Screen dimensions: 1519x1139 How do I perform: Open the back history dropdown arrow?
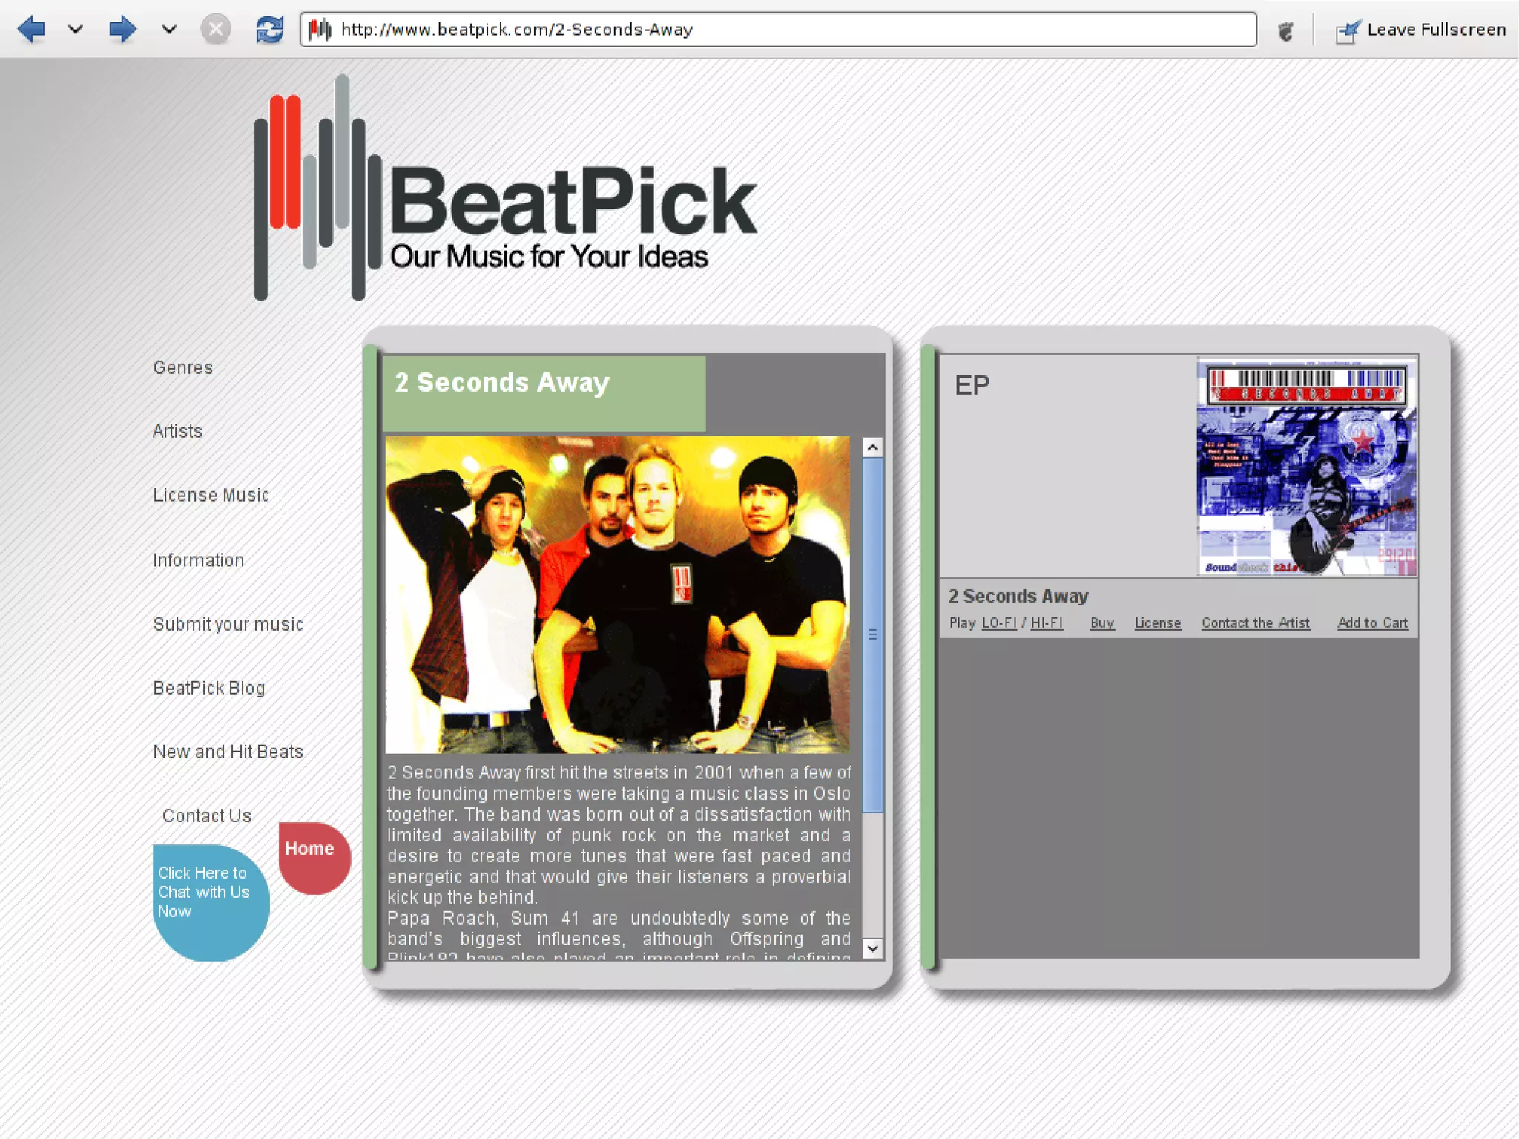click(x=75, y=30)
